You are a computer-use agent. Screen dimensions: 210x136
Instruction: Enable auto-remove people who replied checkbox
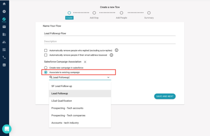point(46,50)
